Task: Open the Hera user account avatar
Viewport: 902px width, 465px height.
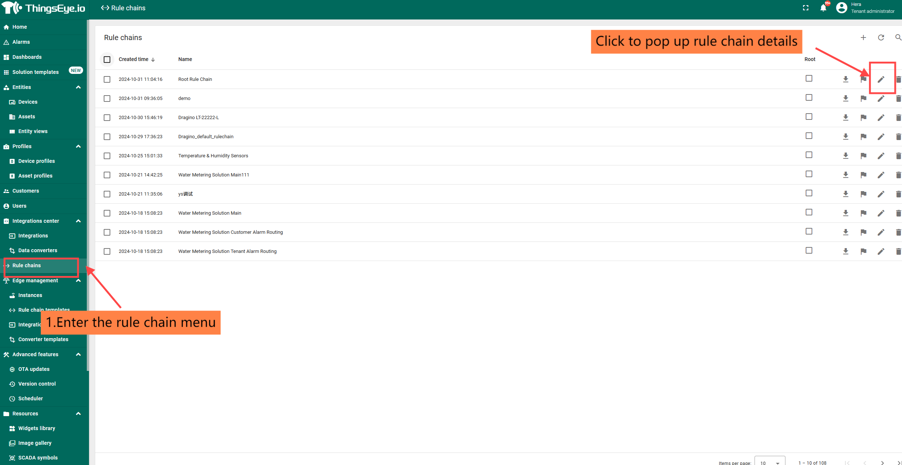Action: coord(841,8)
